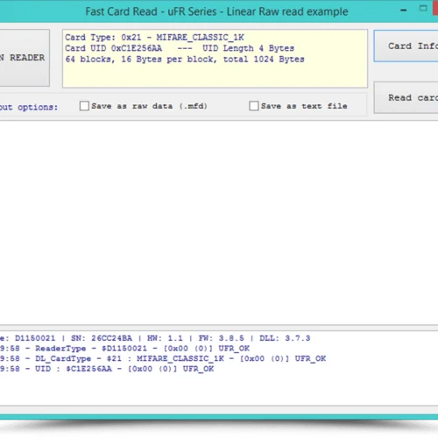This screenshot has width=438, height=438.
Task: Click the Fast Card Read title bar text
Action: point(216,11)
